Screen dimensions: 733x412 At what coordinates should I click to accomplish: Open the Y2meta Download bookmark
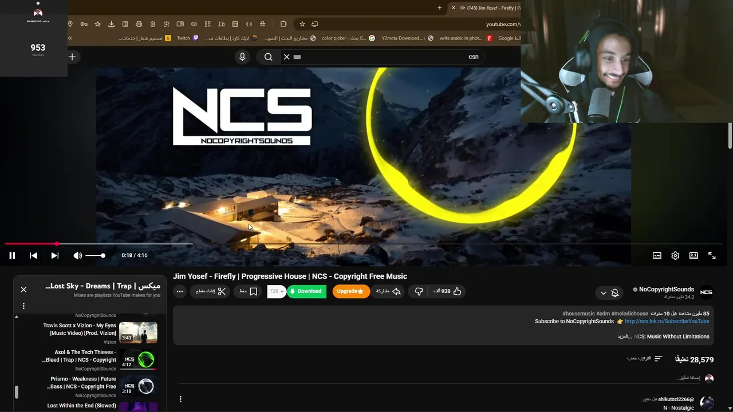(408, 38)
